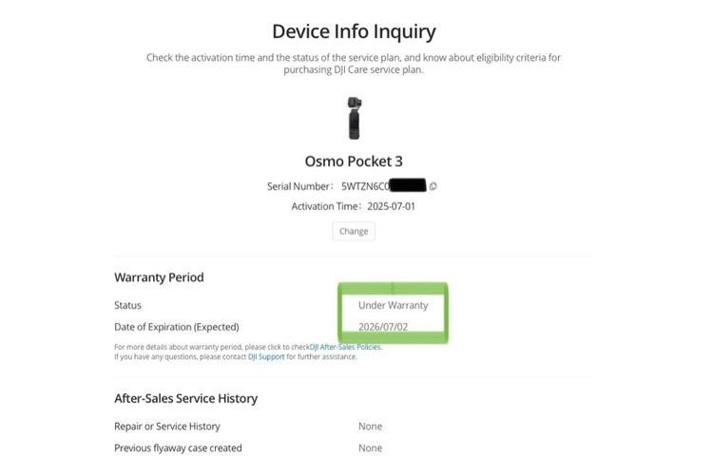
Task: Click None value beside Repair or Service History
Action: coord(370,427)
